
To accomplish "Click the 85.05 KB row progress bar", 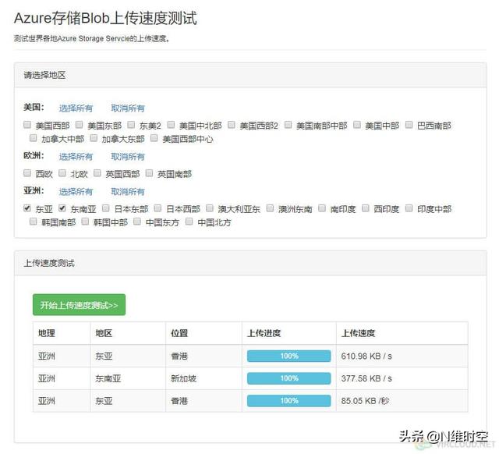I will tap(288, 401).
